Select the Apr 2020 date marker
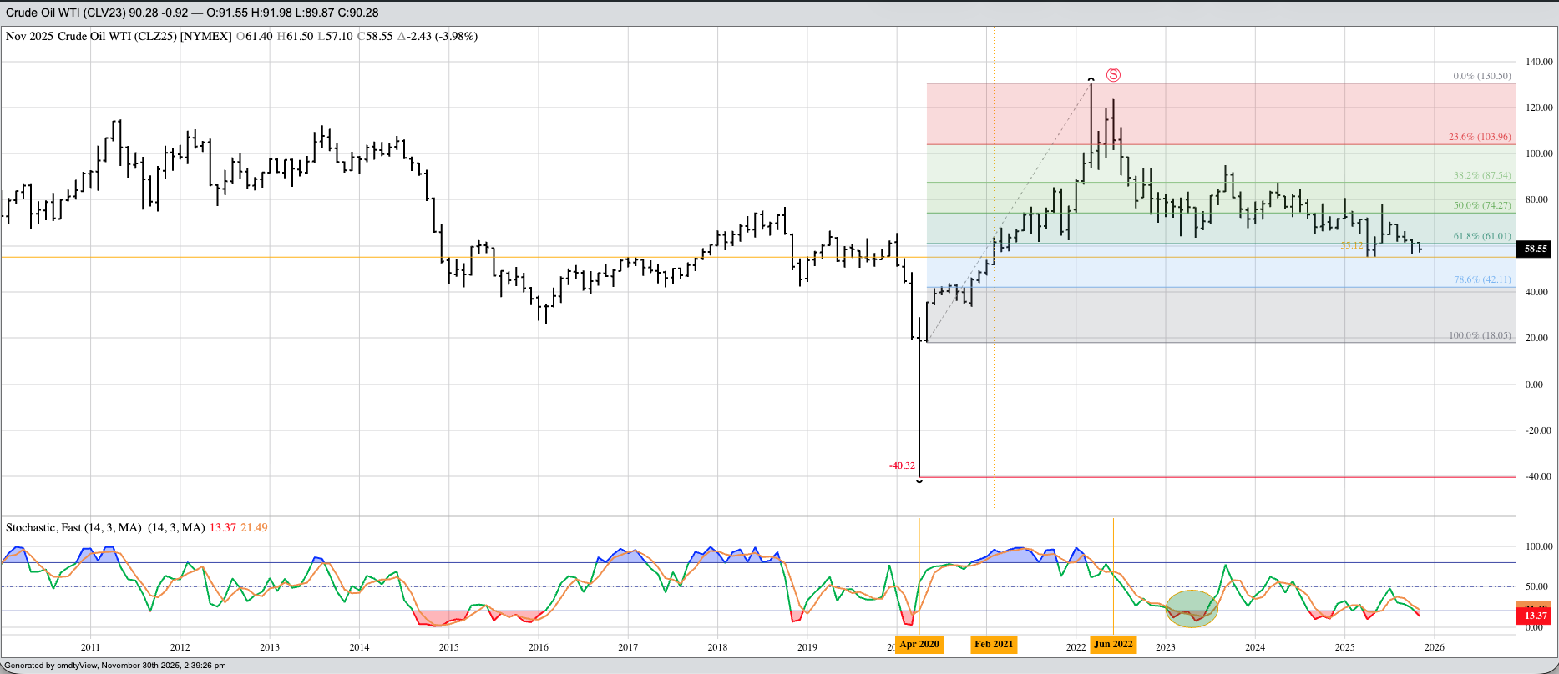 tap(919, 644)
